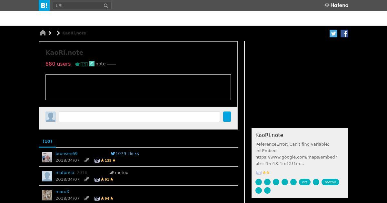The width and height of the screenshot is (387, 203).
Task: Open matorico's default avatar thumbnail
Action: coord(47,176)
